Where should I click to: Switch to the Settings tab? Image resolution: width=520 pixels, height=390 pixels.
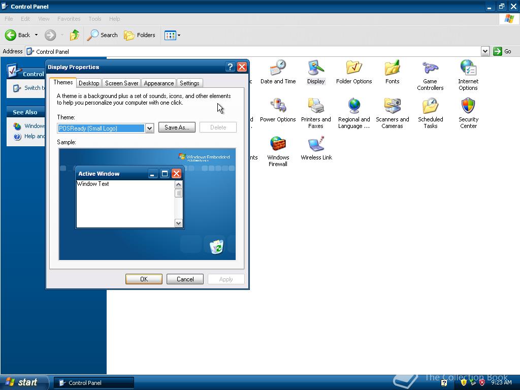[x=189, y=83]
